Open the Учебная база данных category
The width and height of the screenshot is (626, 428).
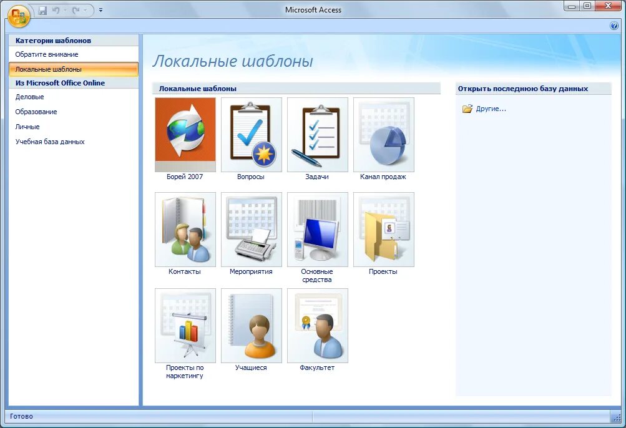[x=74, y=142]
